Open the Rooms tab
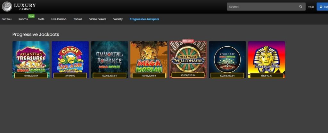The height and width of the screenshot is (133, 328). point(23,19)
